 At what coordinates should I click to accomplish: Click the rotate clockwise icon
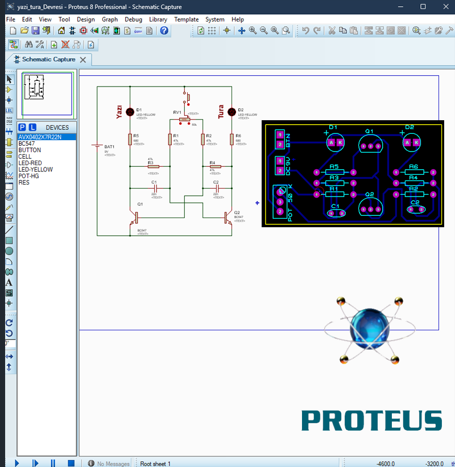[9, 323]
